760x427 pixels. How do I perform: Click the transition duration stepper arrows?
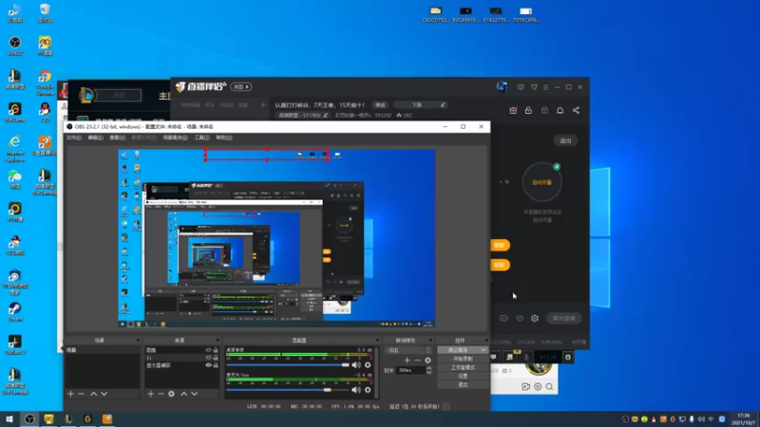[x=428, y=370]
